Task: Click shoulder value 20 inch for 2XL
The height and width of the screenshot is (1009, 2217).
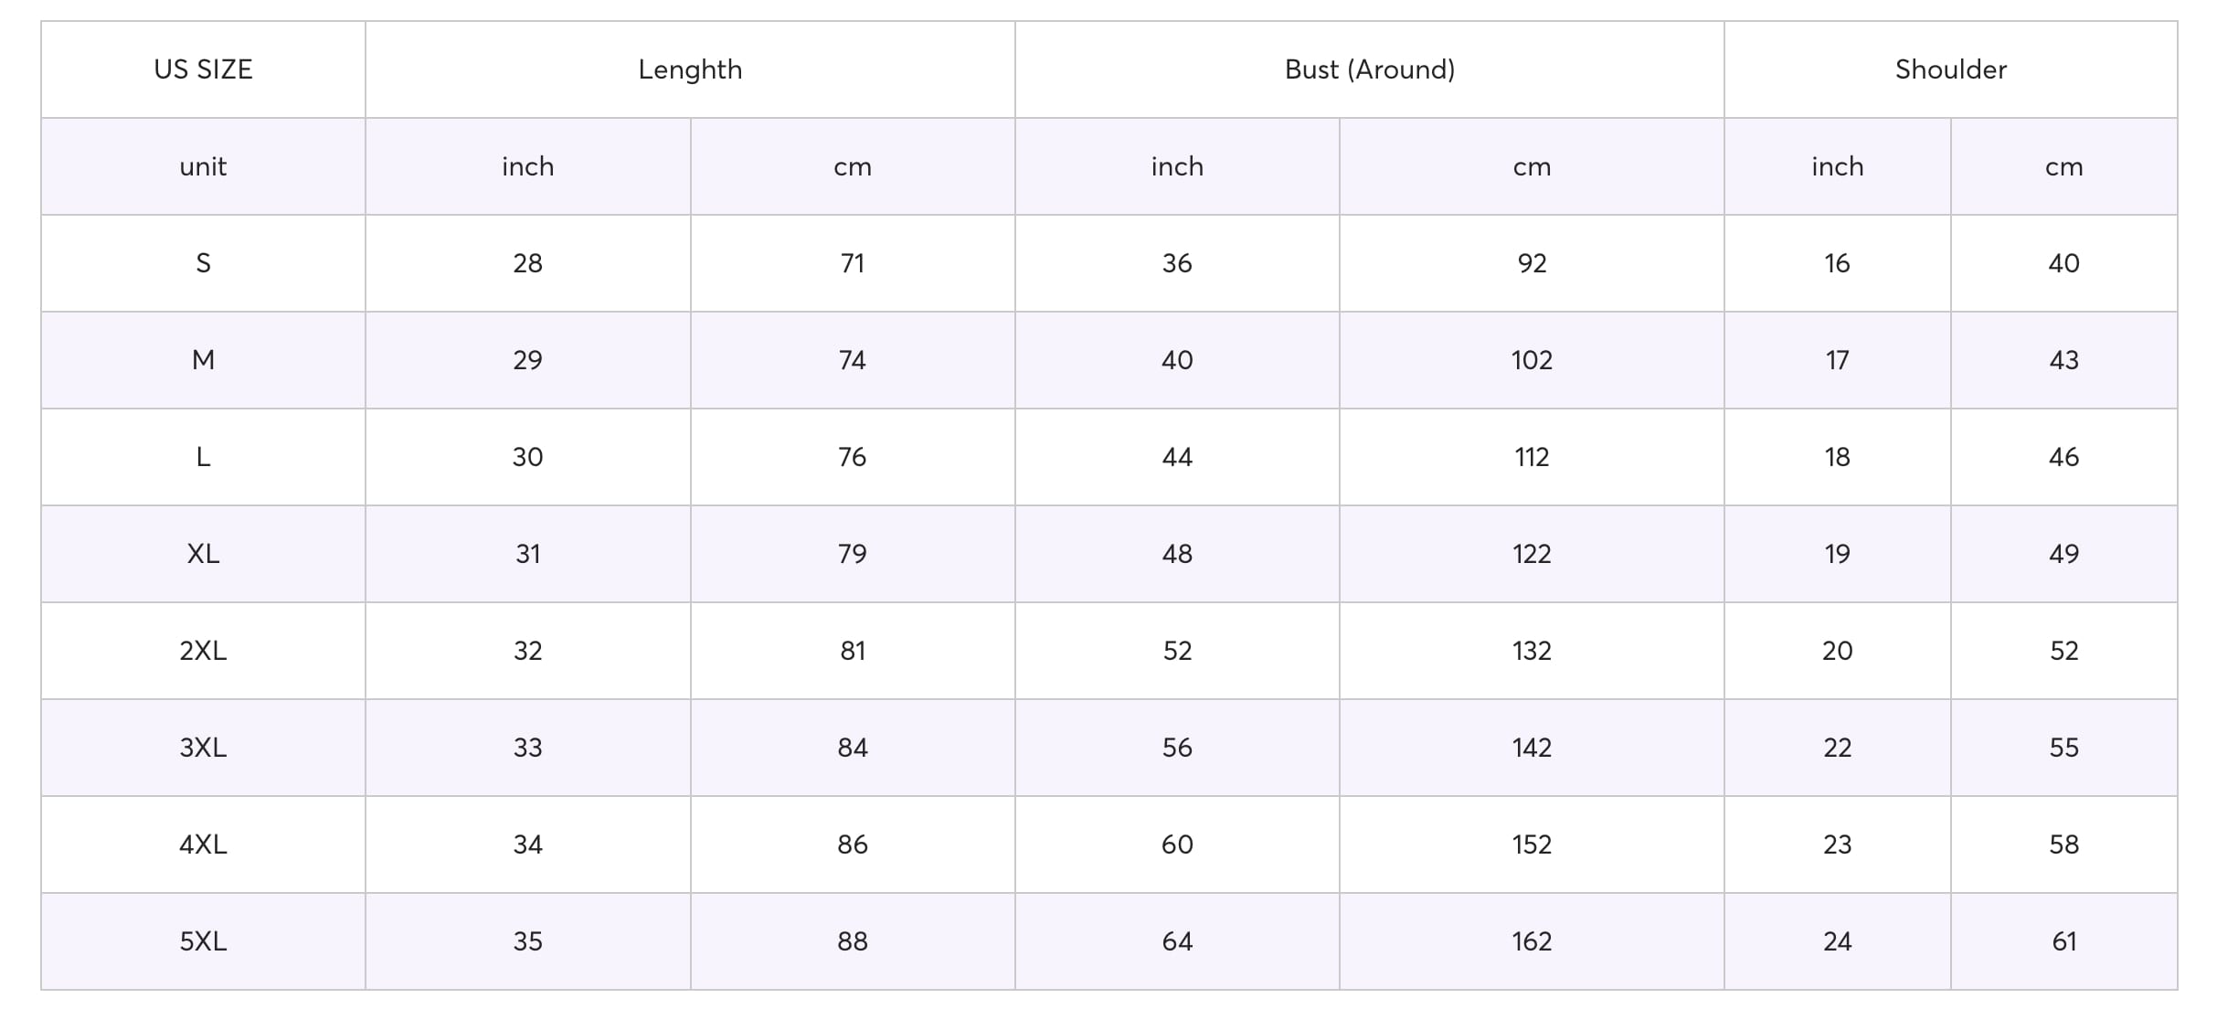Action: (1837, 651)
